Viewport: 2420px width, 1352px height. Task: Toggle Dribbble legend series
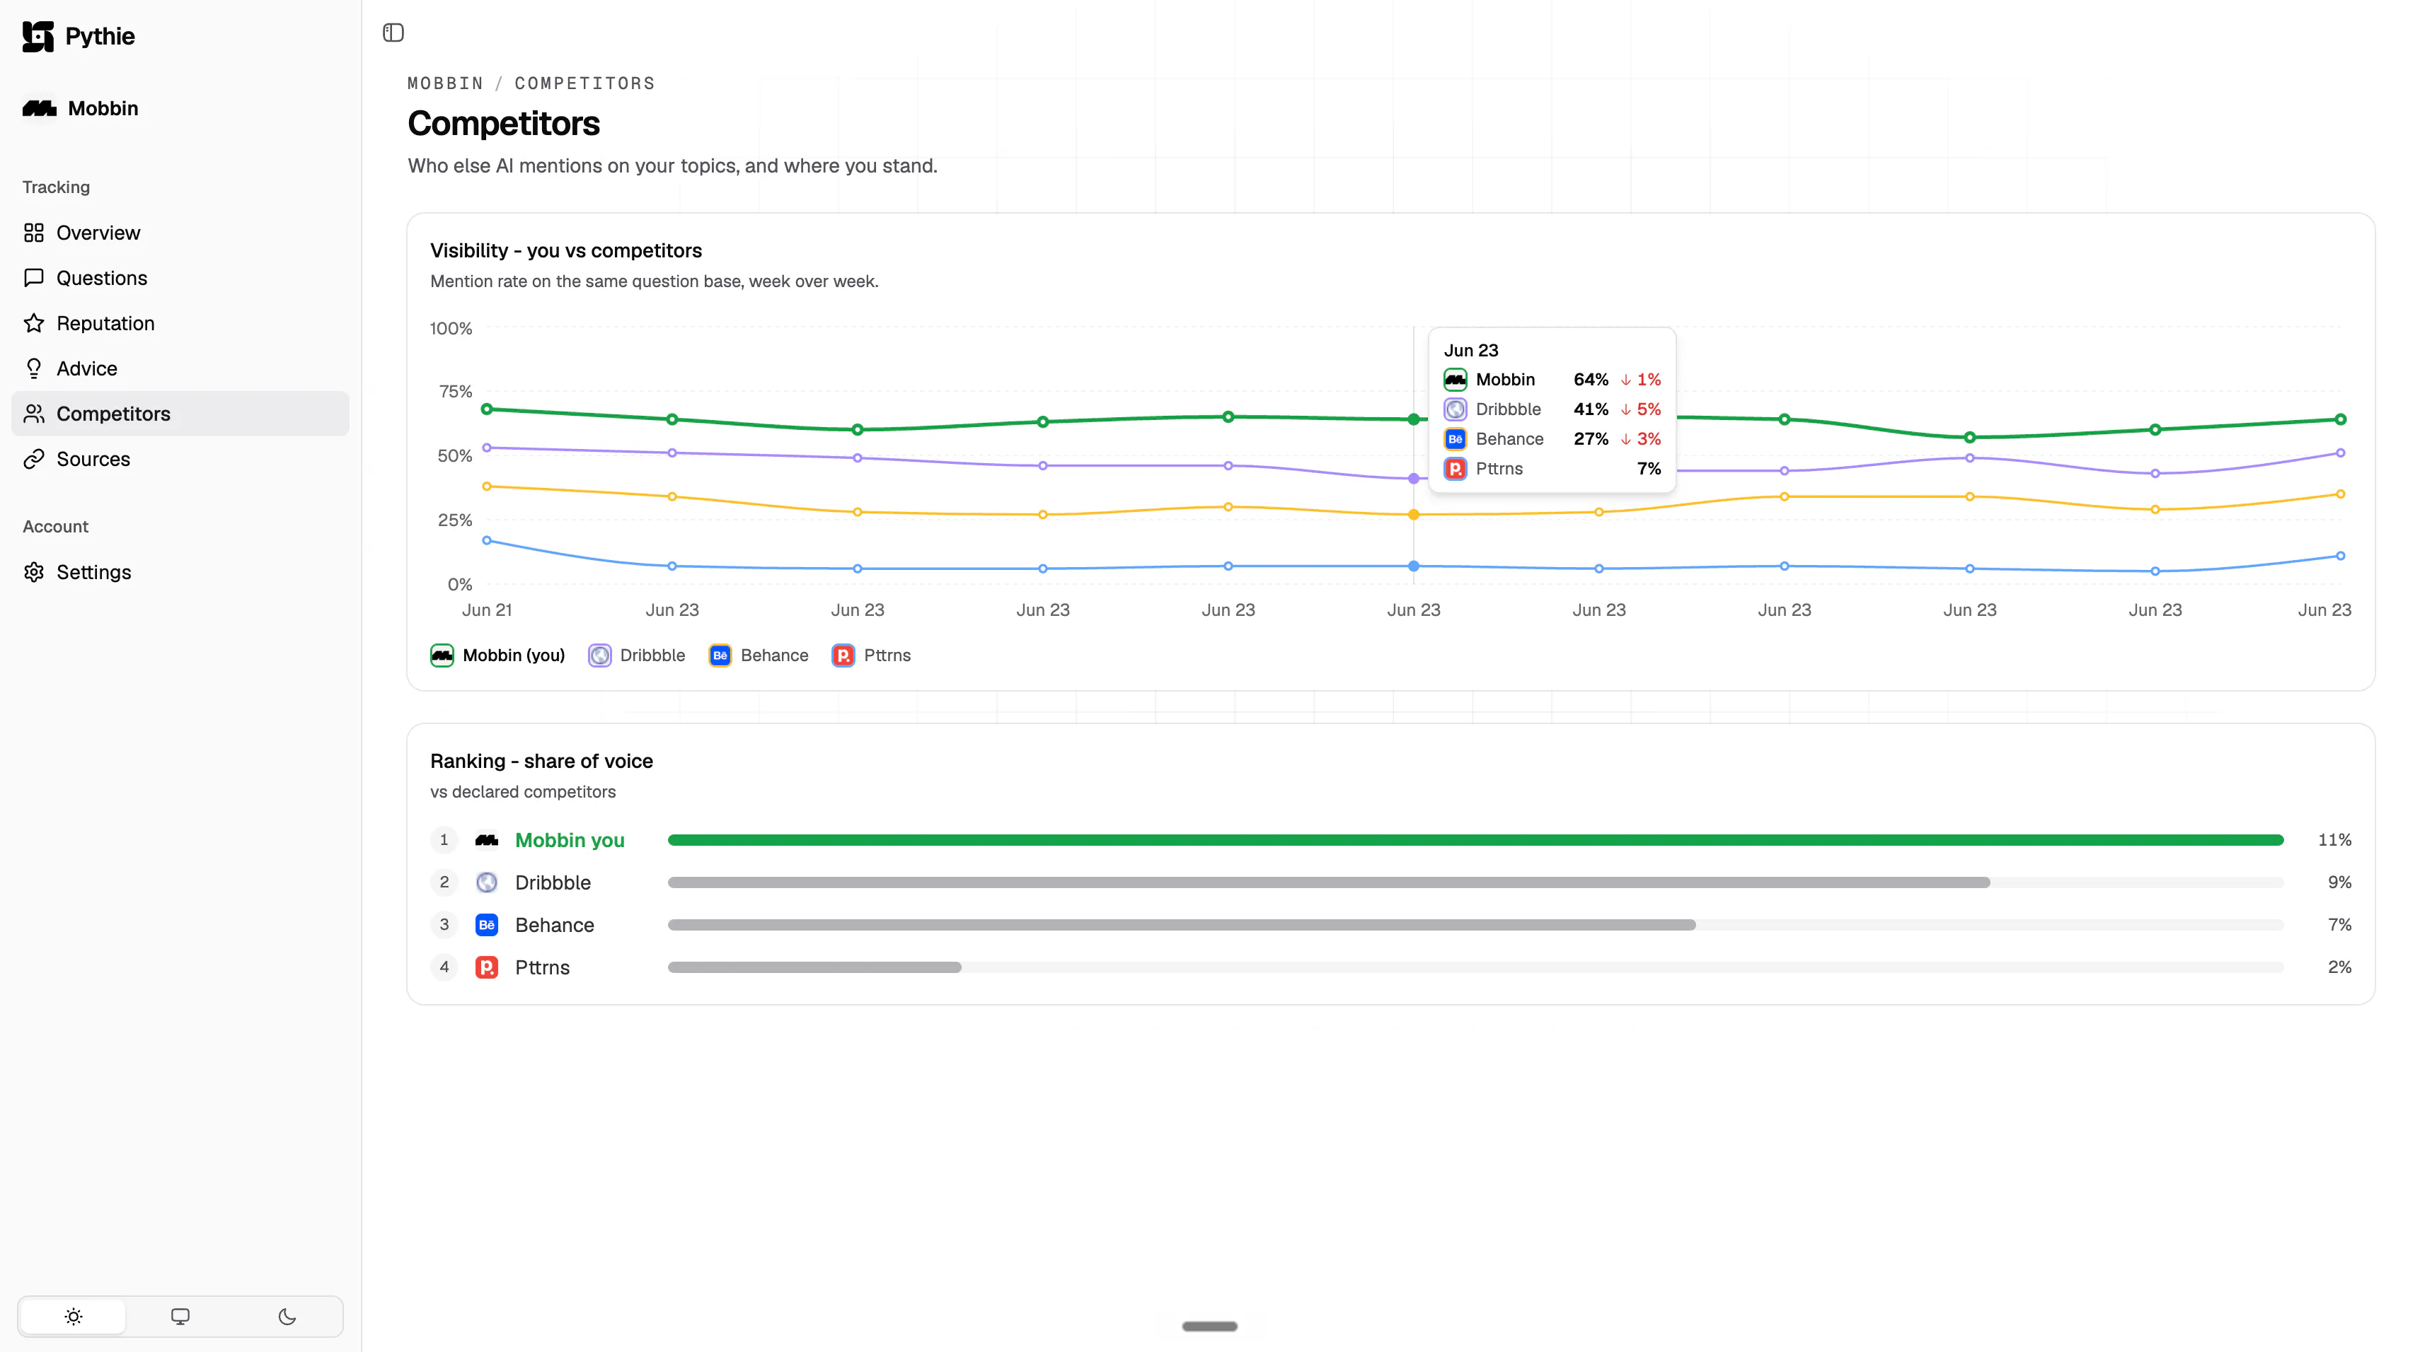[637, 655]
